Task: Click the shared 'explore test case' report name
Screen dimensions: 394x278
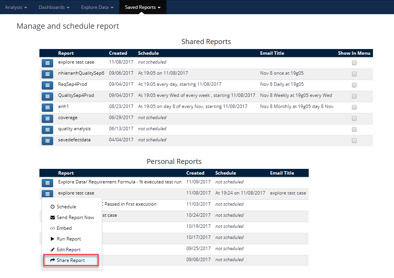Action: (x=76, y=62)
